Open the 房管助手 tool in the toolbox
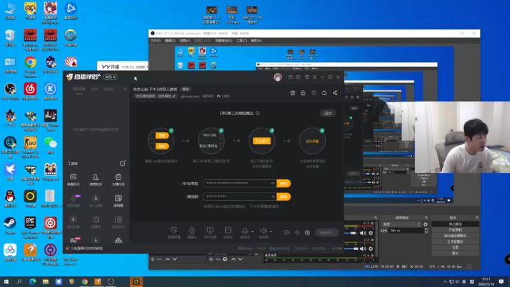 click(x=96, y=179)
